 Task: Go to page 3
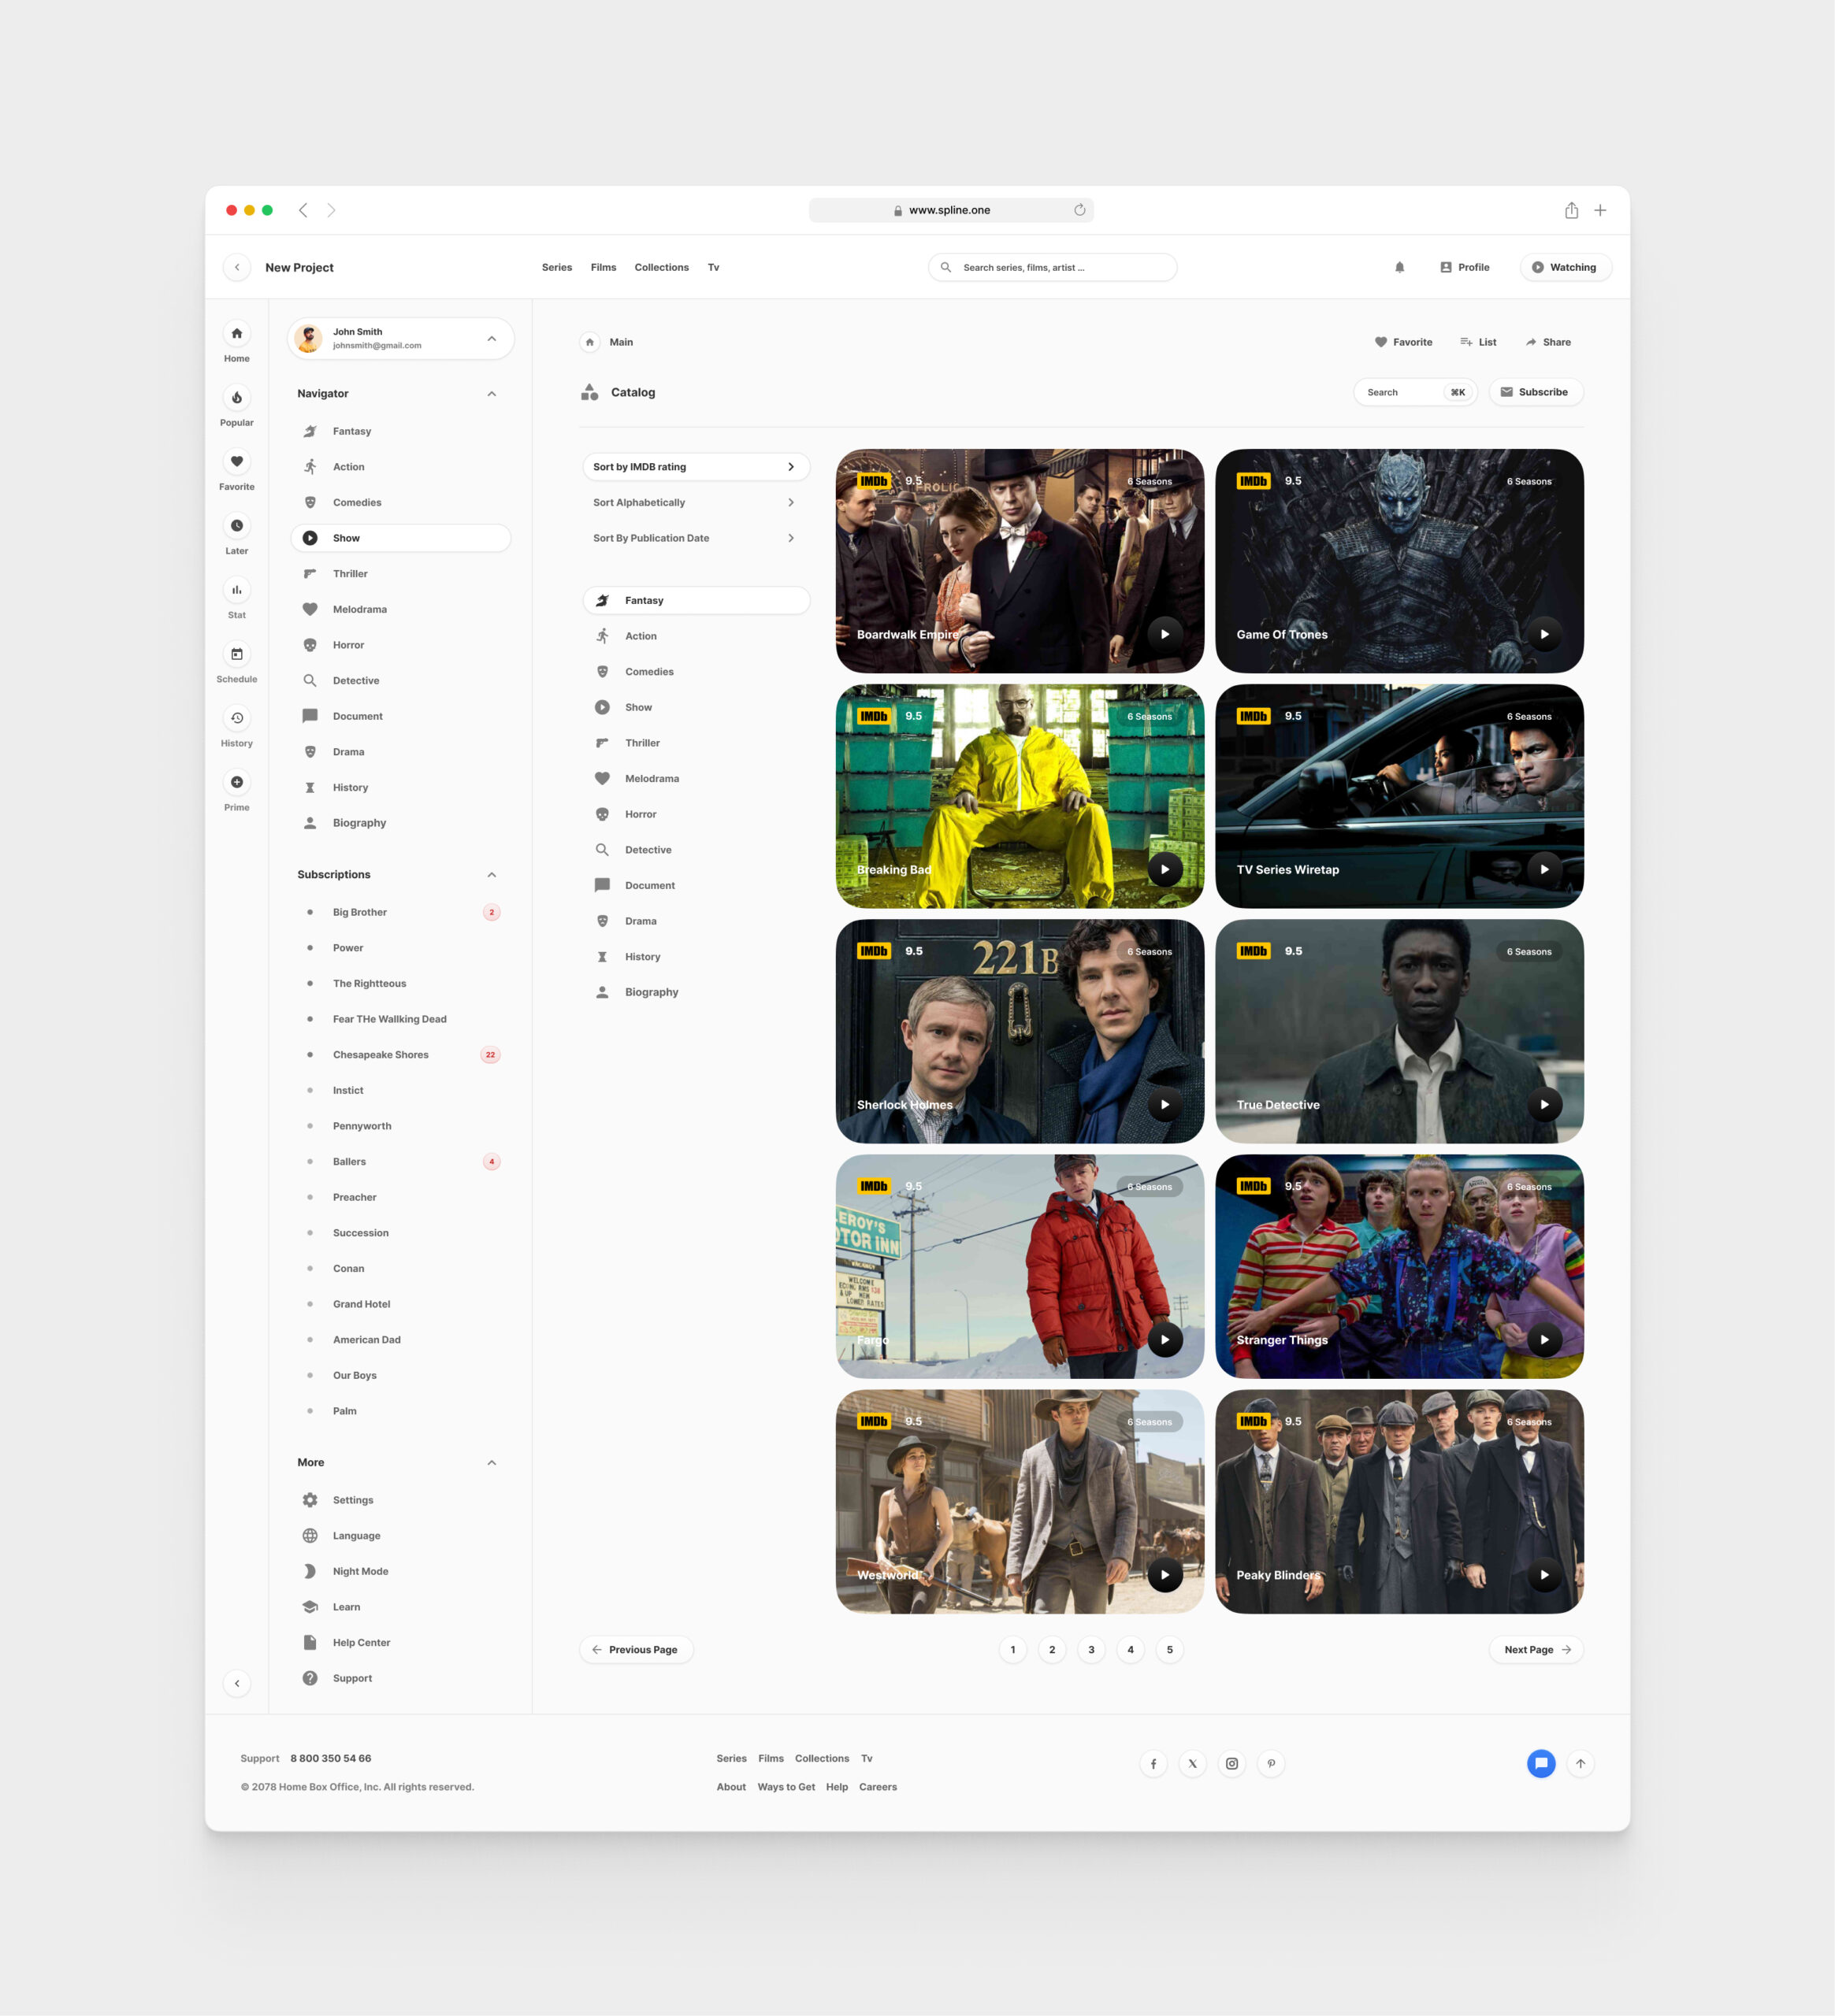(x=1090, y=1649)
